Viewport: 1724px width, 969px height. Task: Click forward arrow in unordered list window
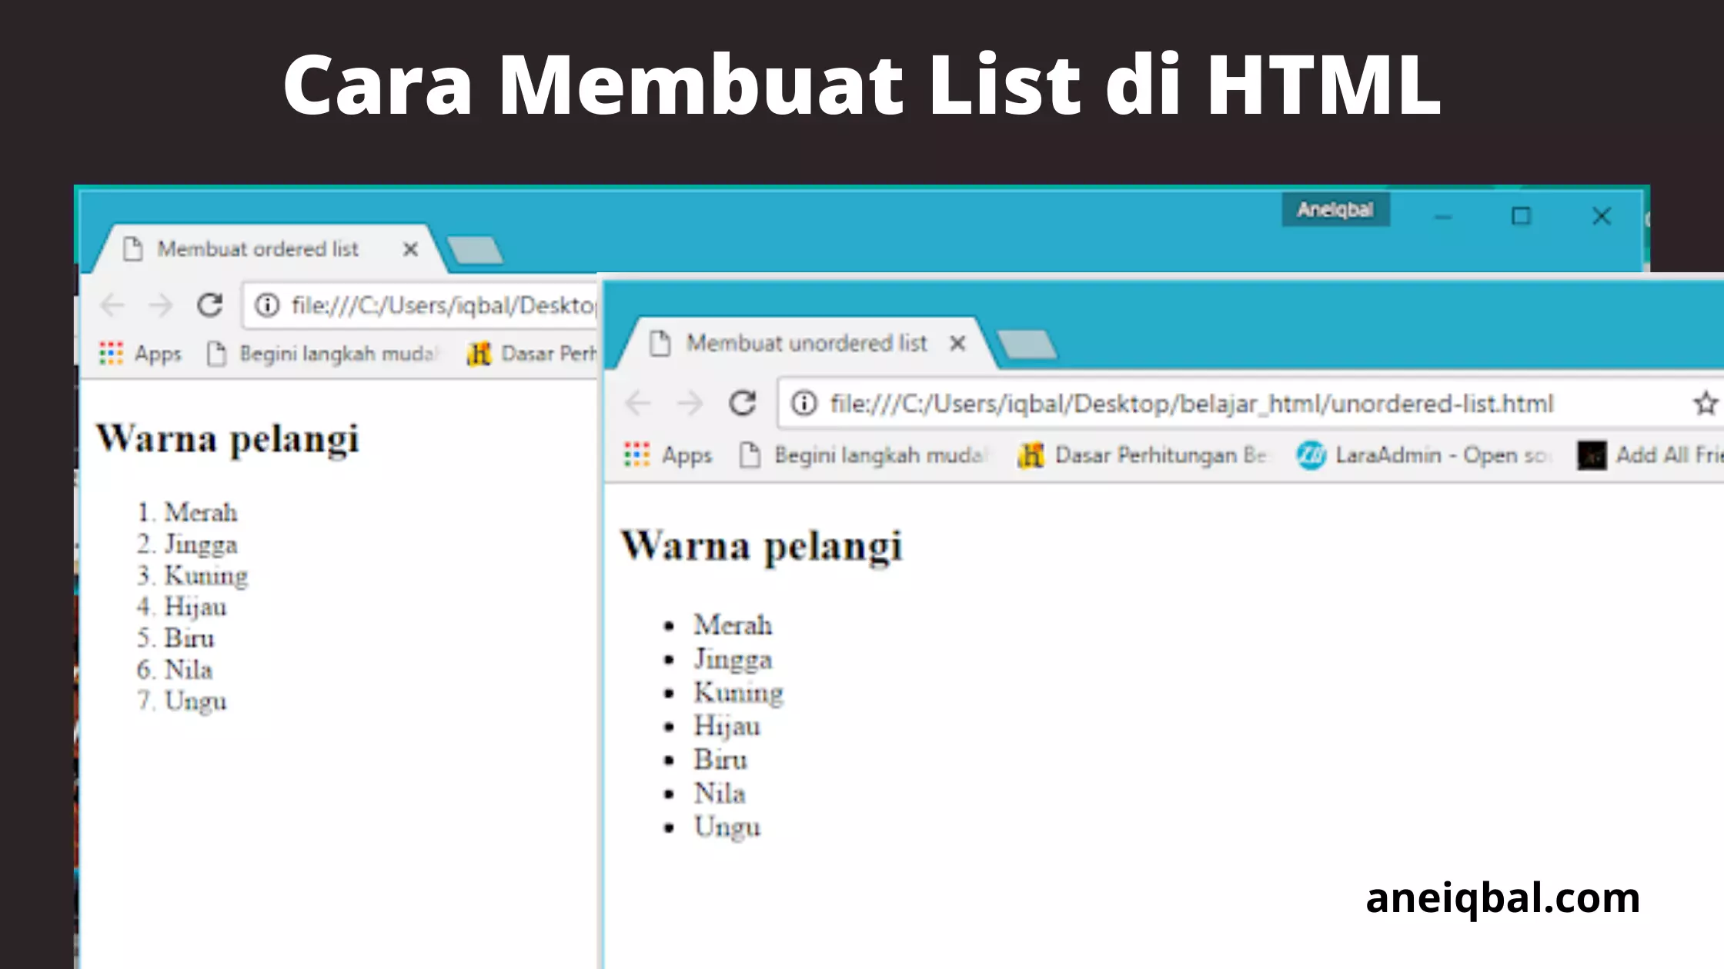690,403
